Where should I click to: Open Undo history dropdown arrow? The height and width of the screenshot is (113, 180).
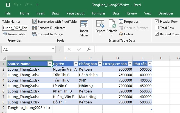click(x=21, y=5)
